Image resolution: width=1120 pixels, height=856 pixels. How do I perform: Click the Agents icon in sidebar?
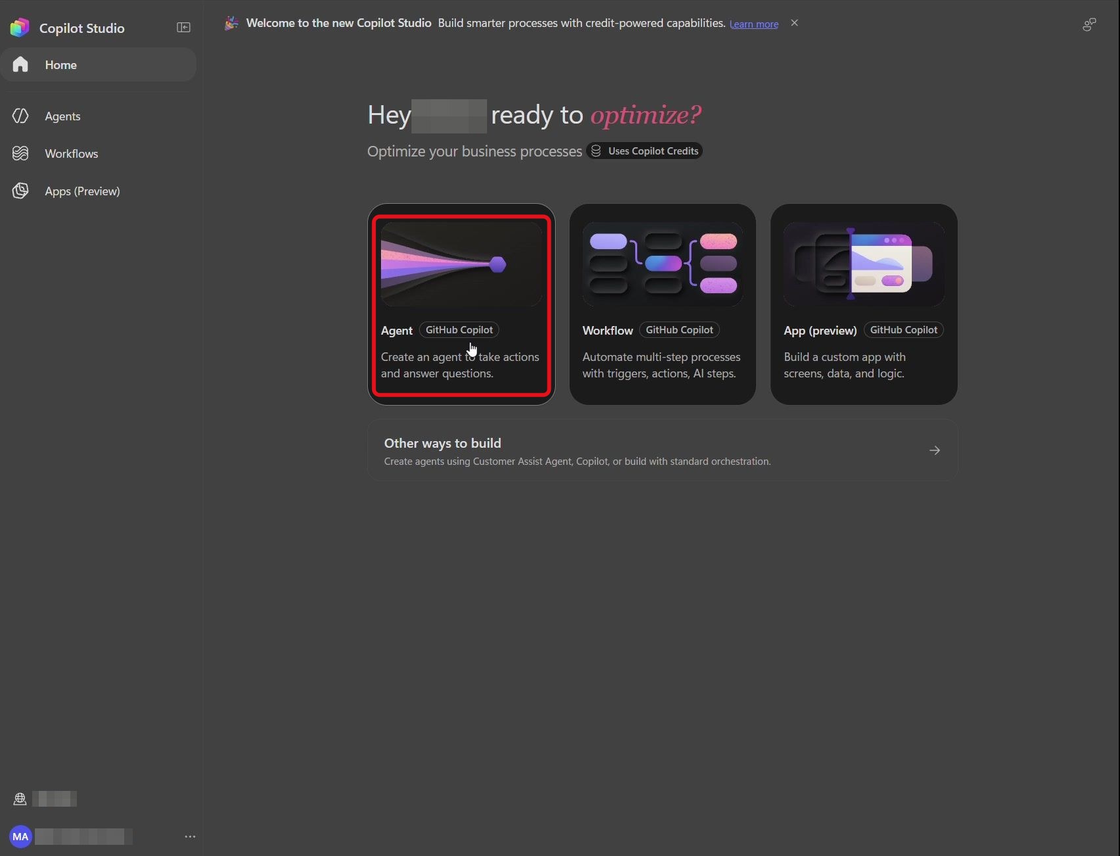tap(20, 116)
